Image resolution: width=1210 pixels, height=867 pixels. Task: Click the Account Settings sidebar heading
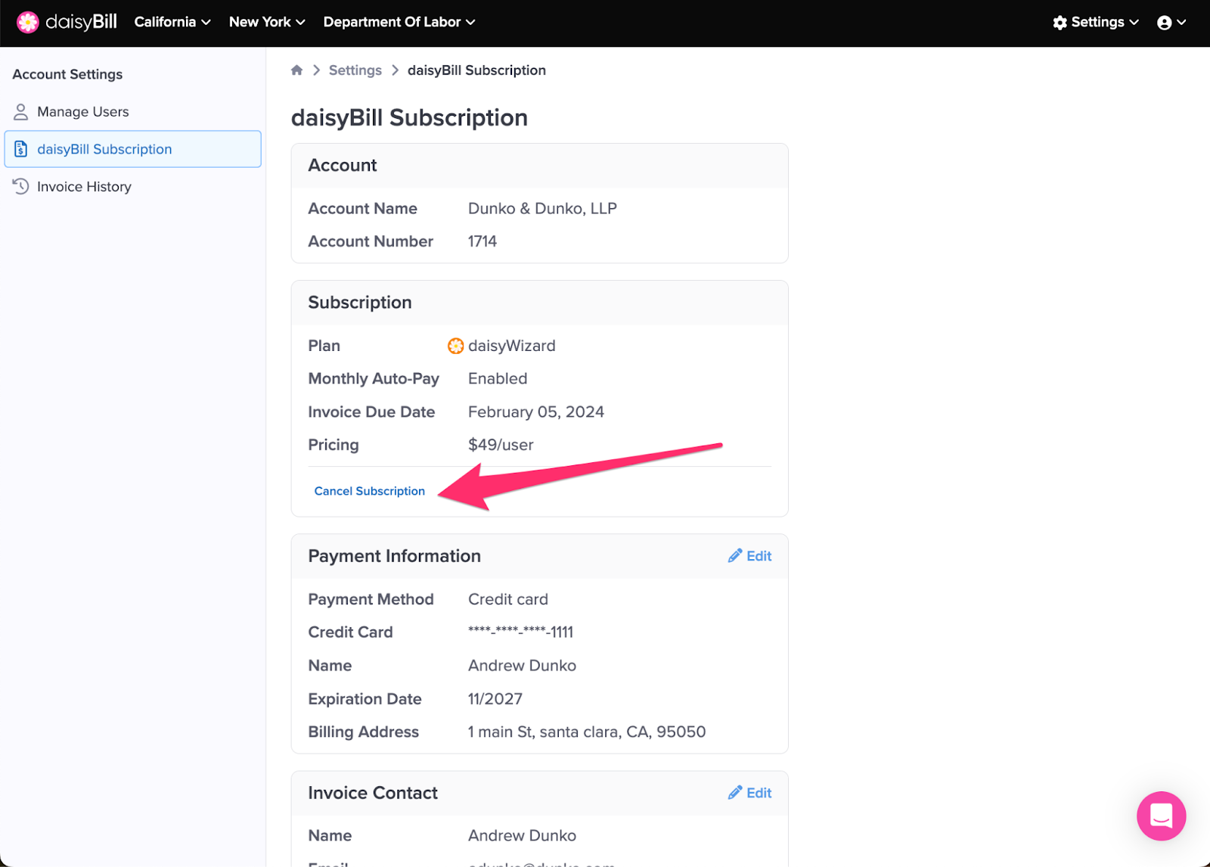coord(67,74)
